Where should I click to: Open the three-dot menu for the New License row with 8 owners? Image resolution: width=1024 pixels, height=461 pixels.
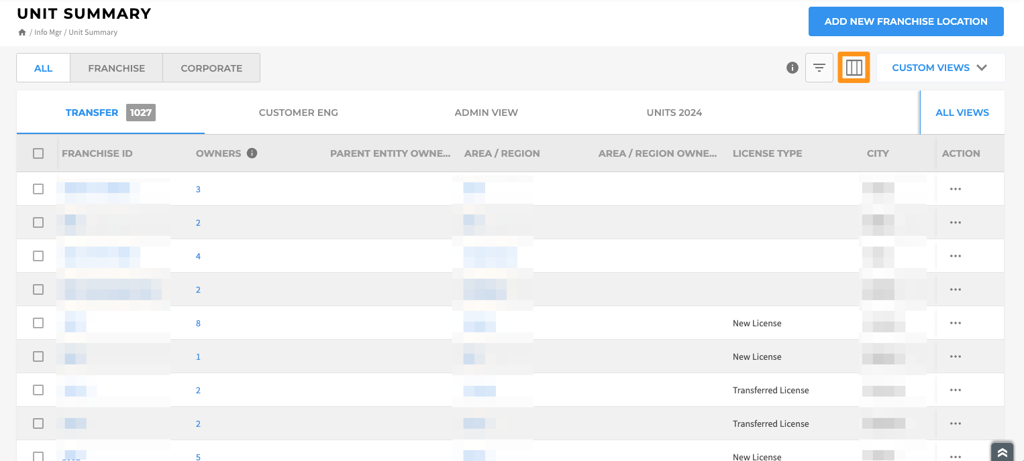click(956, 323)
